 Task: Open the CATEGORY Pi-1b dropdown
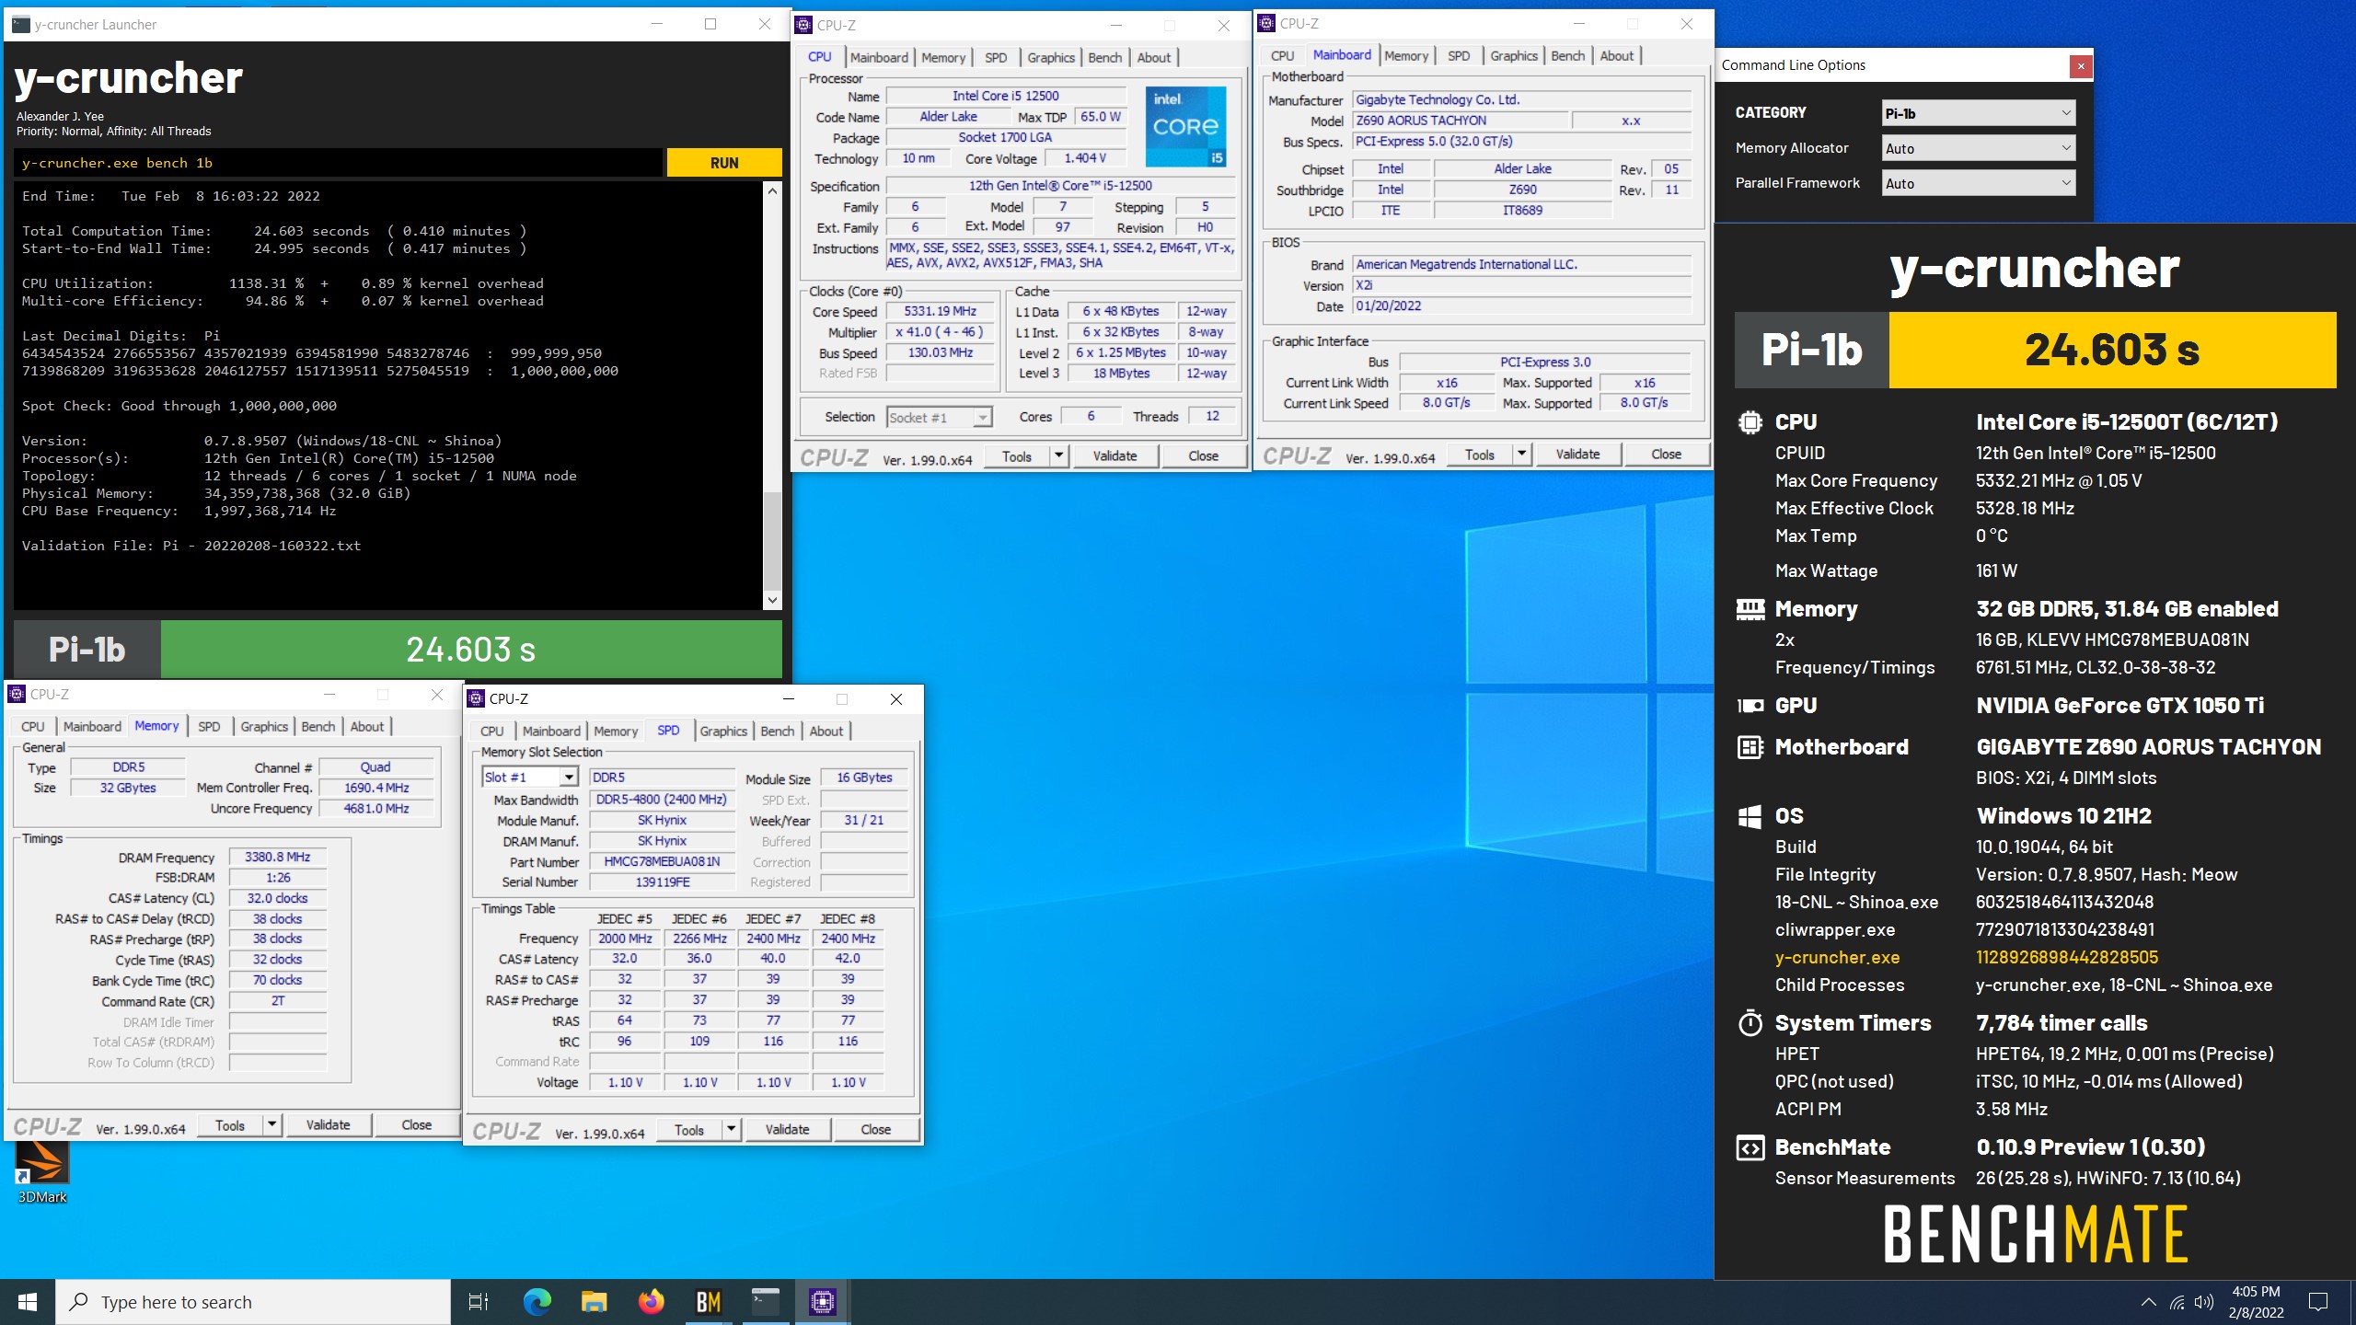pyautogui.click(x=1978, y=113)
